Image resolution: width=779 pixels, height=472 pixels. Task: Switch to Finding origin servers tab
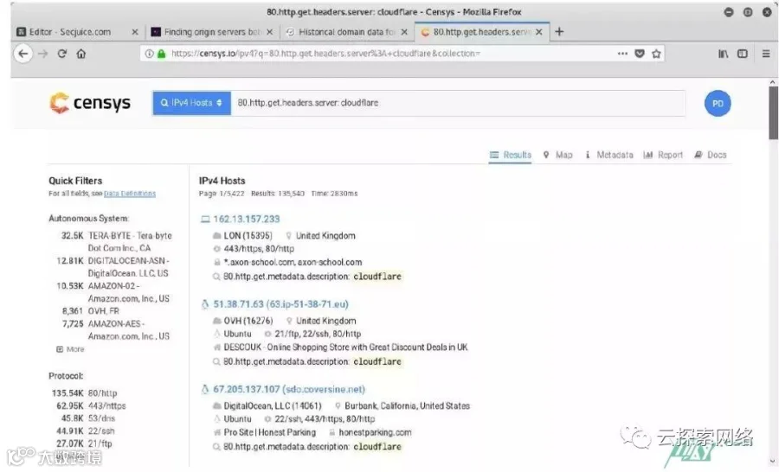207,32
